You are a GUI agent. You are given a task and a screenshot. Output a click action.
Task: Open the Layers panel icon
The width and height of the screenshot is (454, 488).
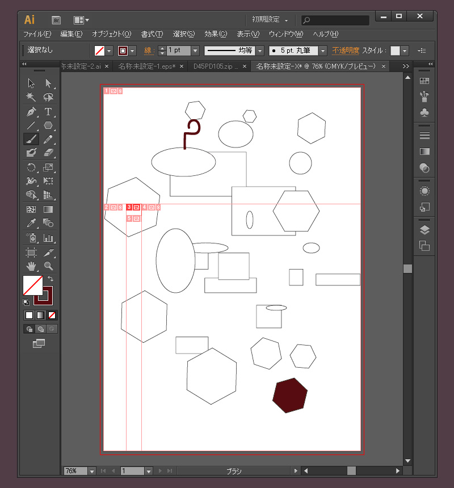pyautogui.click(x=424, y=230)
